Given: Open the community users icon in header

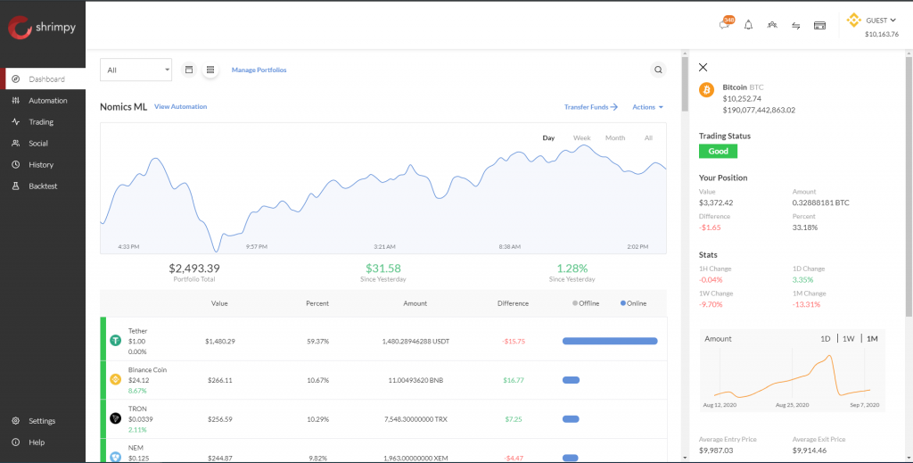Looking at the screenshot, I should point(772,25).
